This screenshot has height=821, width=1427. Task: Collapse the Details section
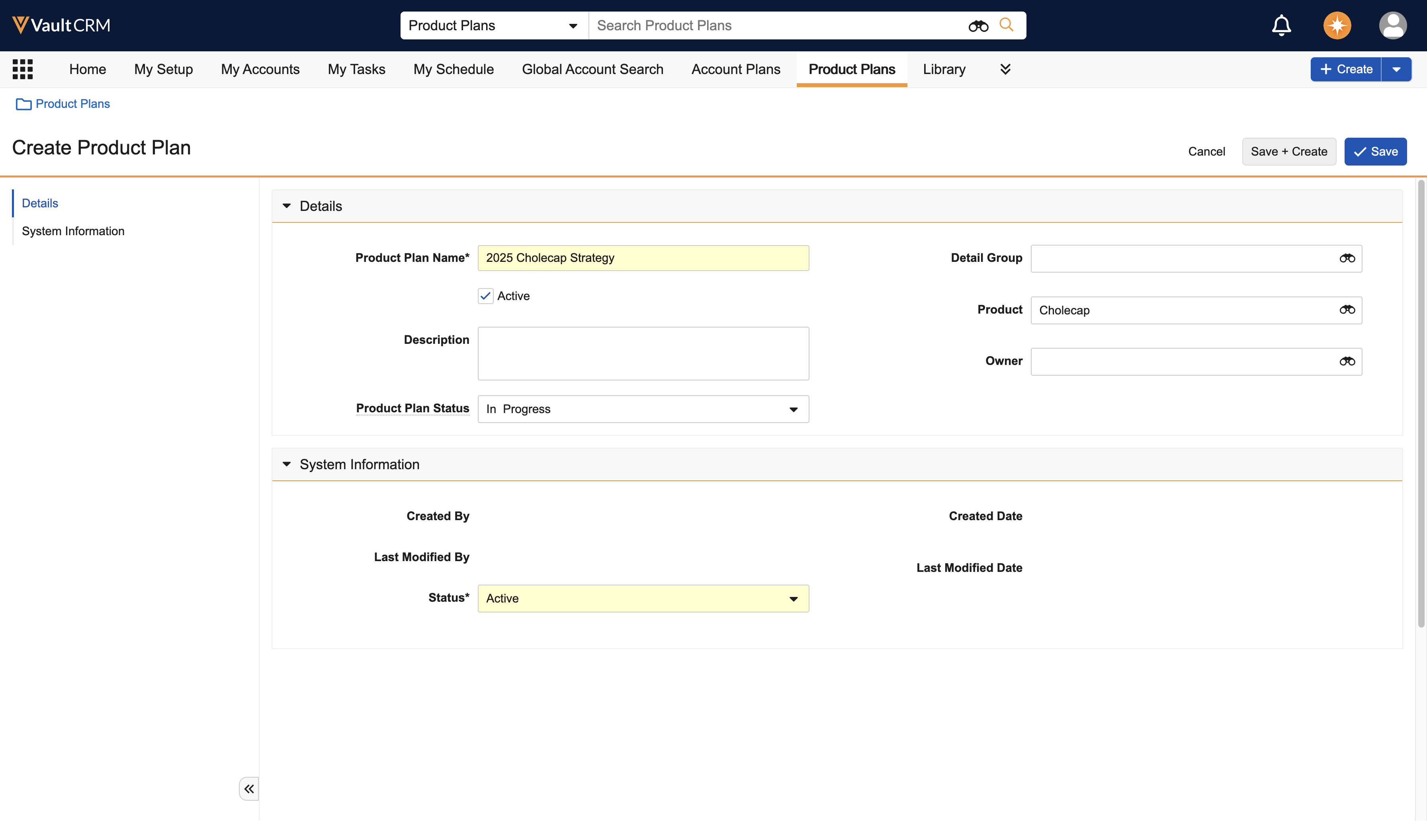287,206
